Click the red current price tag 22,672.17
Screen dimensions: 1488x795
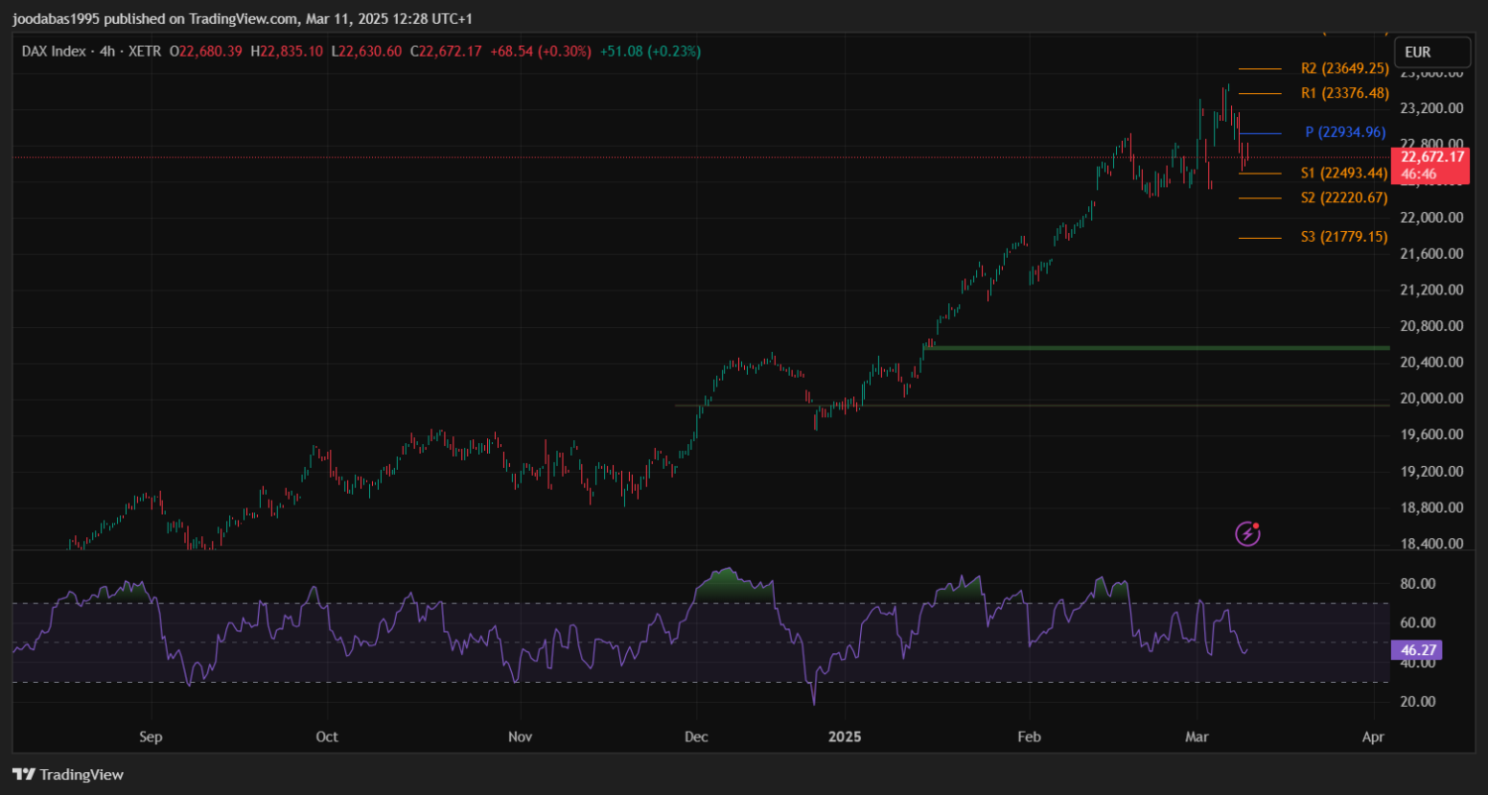[1431, 158]
